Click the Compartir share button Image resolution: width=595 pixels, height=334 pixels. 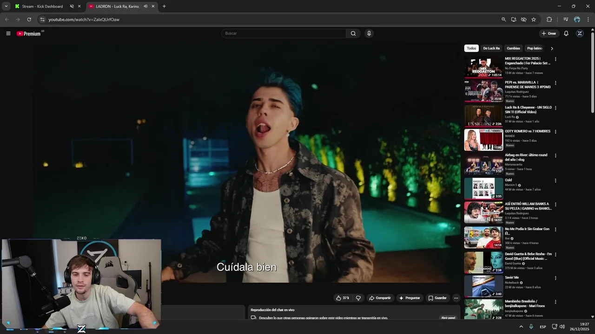pos(380,298)
